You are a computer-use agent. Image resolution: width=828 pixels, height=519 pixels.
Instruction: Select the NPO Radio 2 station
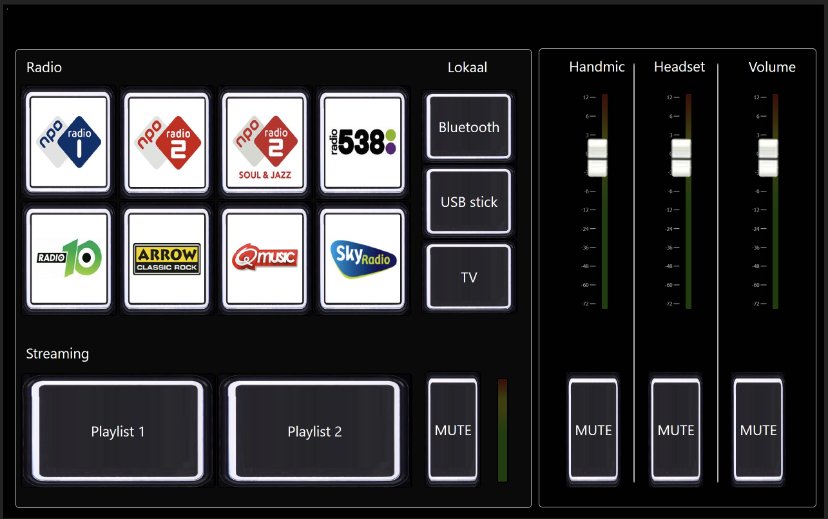tap(167, 142)
